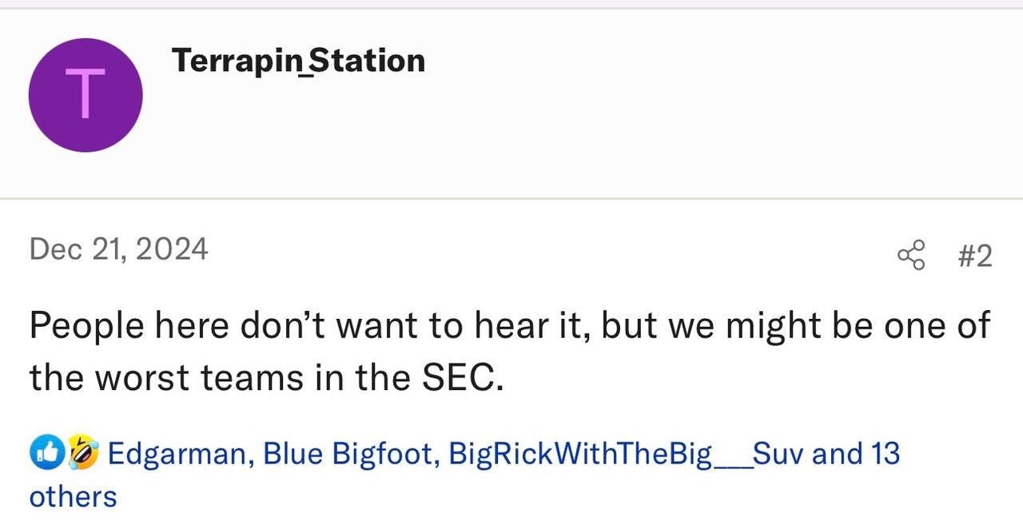Click the line "the worst teams in the SEC."

coord(266,377)
